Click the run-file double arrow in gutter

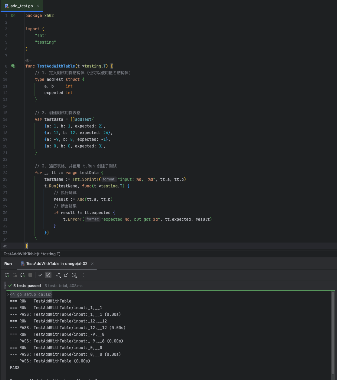[13, 15]
